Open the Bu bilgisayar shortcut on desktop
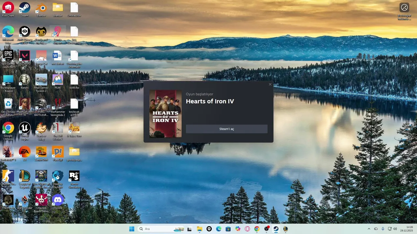 [x=8, y=83]
